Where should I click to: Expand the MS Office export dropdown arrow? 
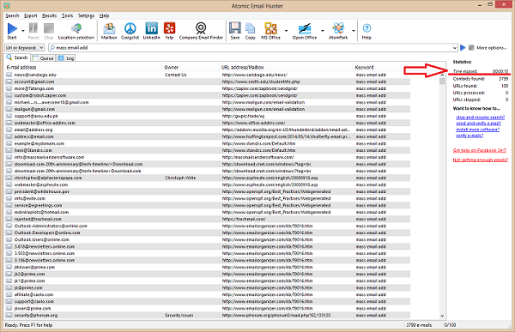[286, 31]
